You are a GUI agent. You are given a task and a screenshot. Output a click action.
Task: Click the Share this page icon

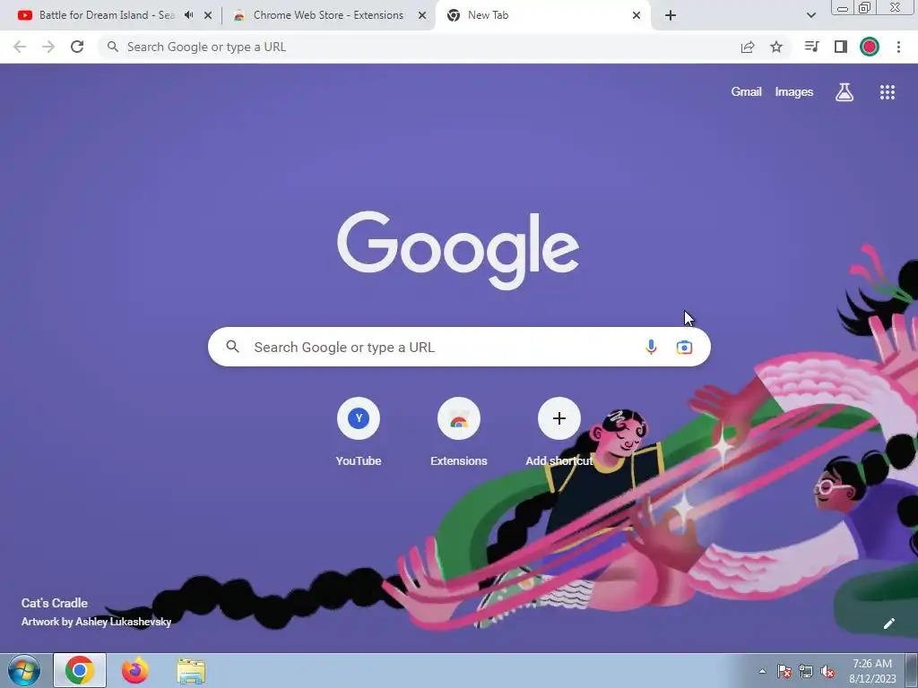[x=748, y=47]
